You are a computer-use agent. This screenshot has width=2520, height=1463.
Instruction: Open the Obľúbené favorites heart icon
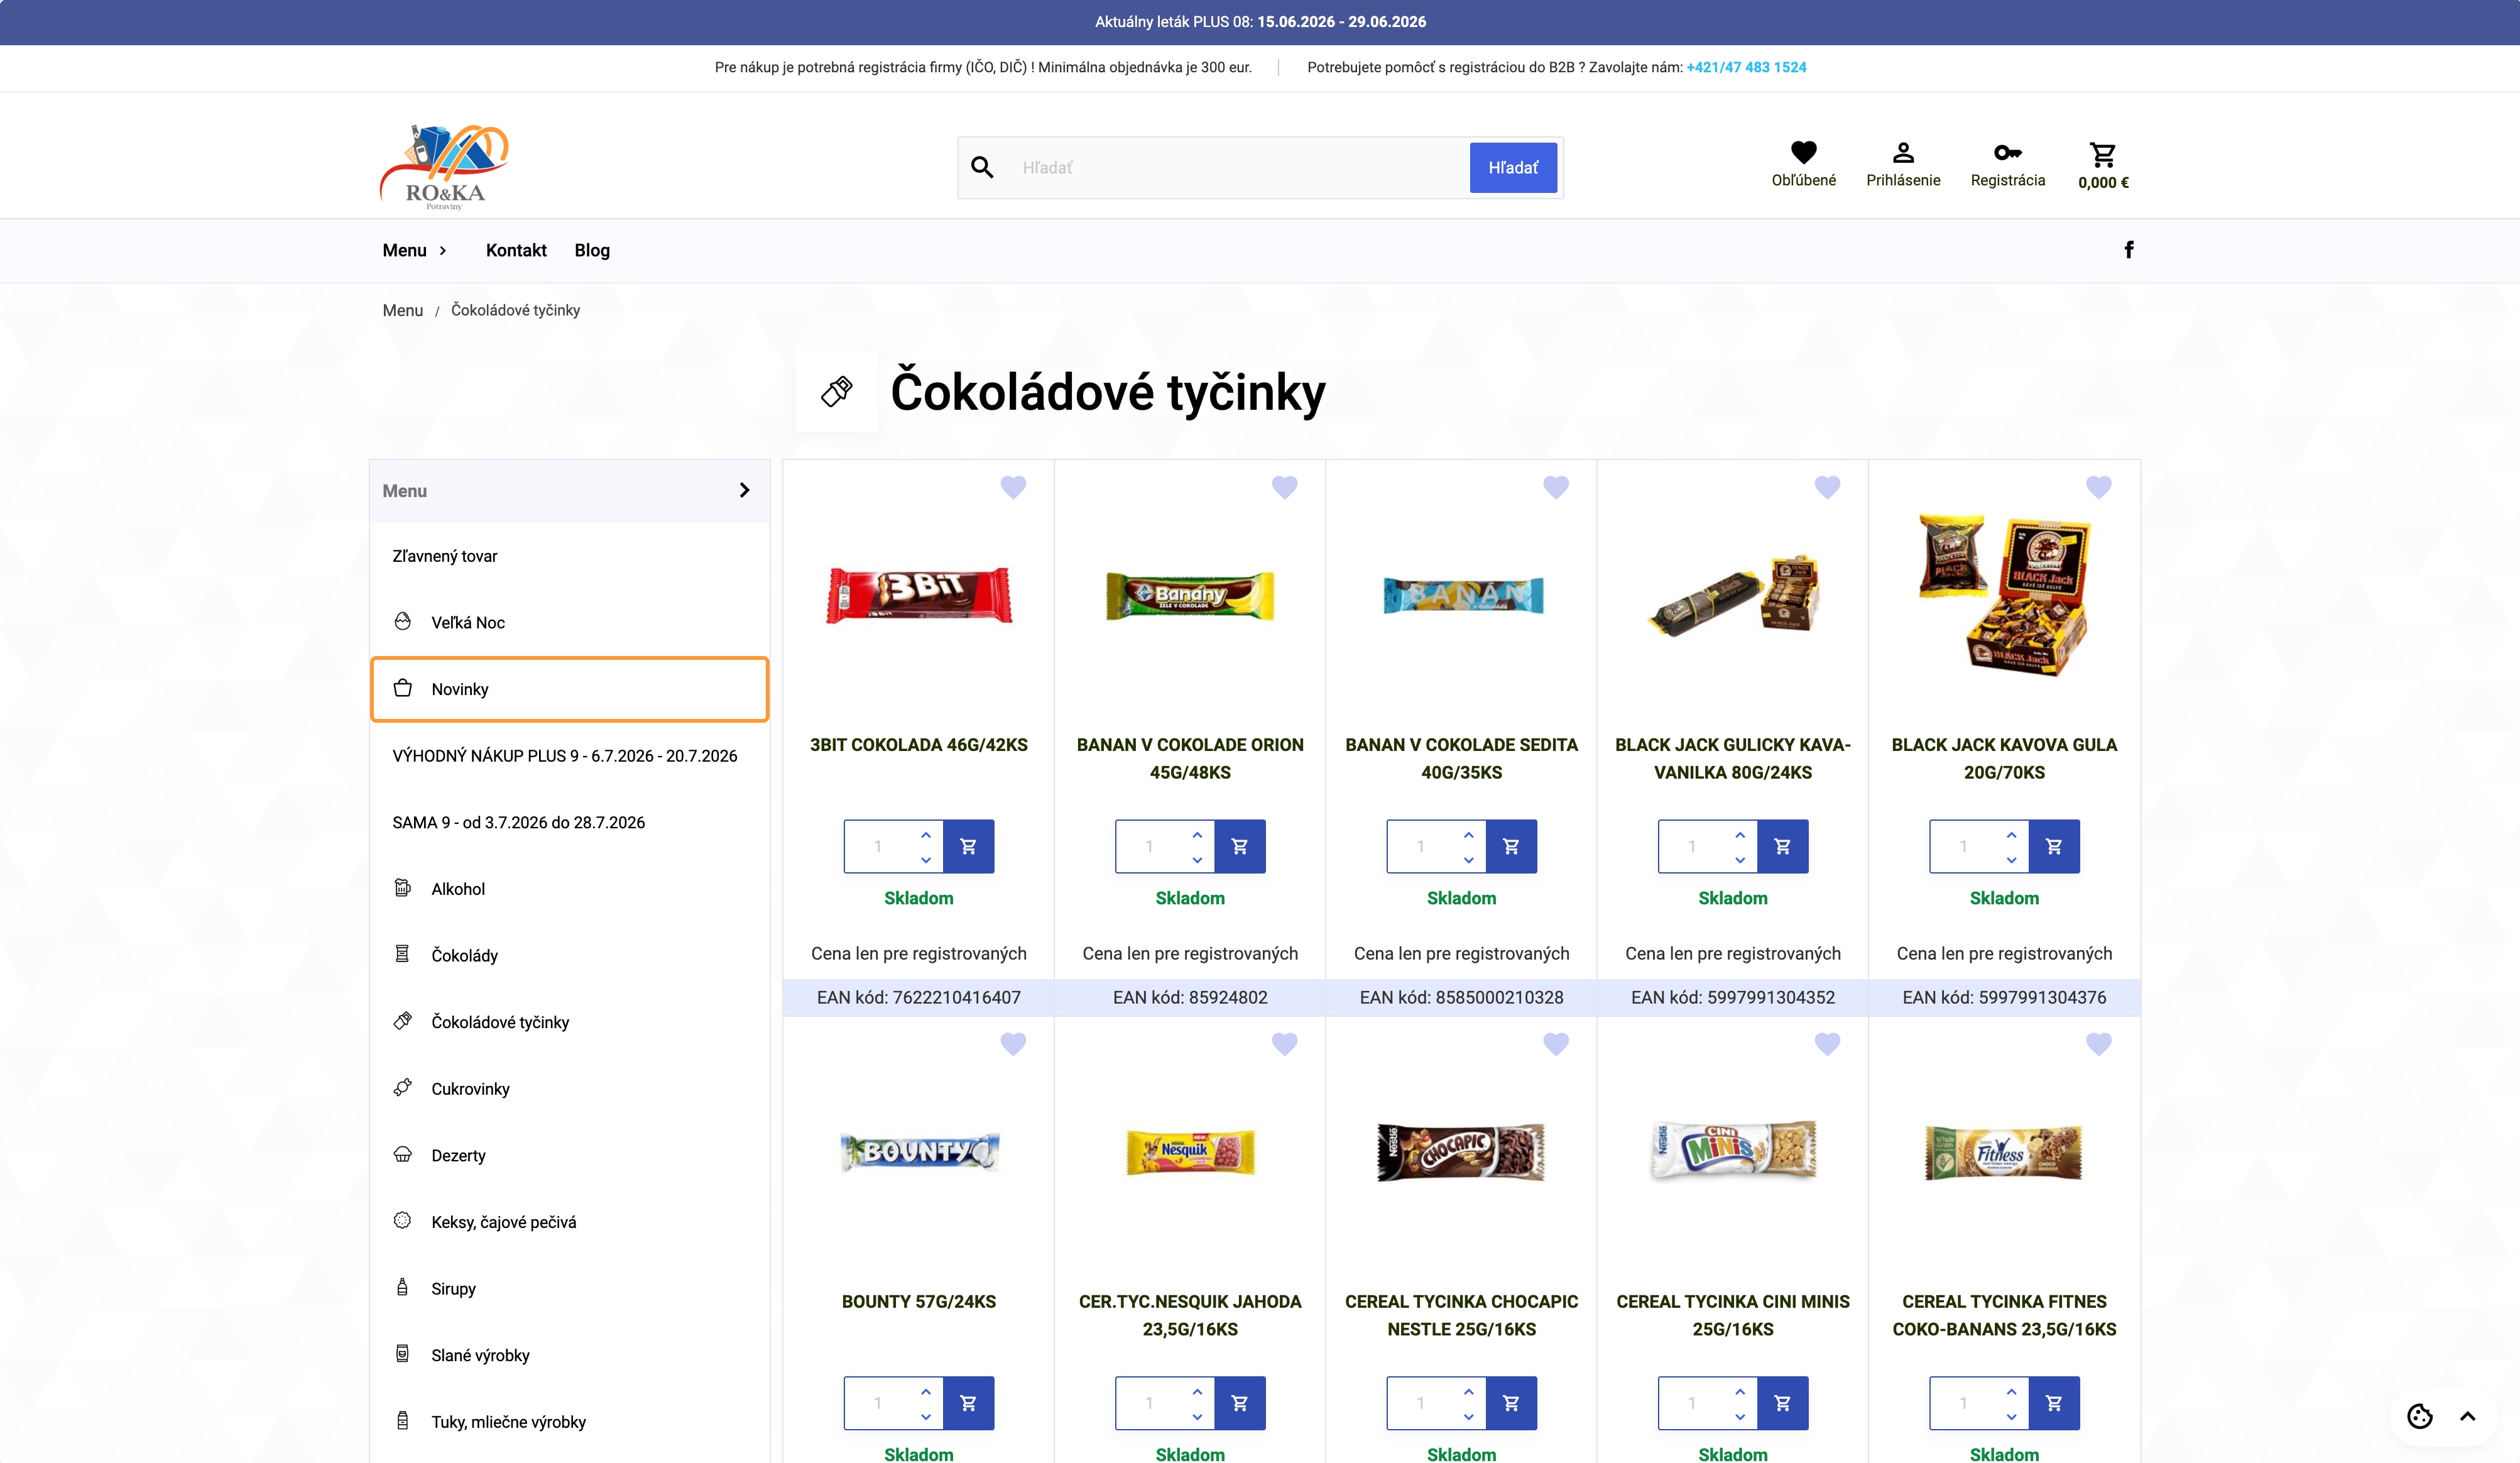(x=1803, y=153)
